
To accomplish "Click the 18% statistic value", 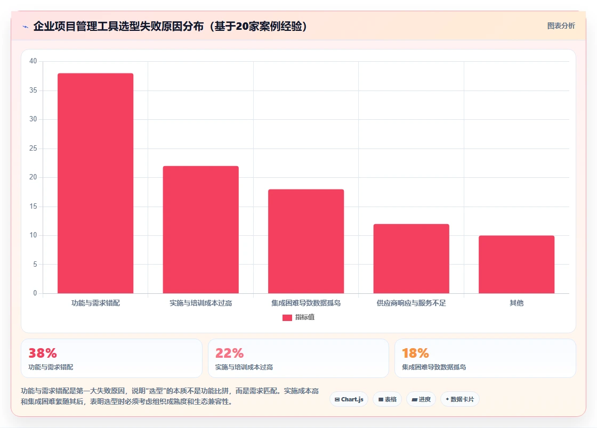I will [415, 353].
